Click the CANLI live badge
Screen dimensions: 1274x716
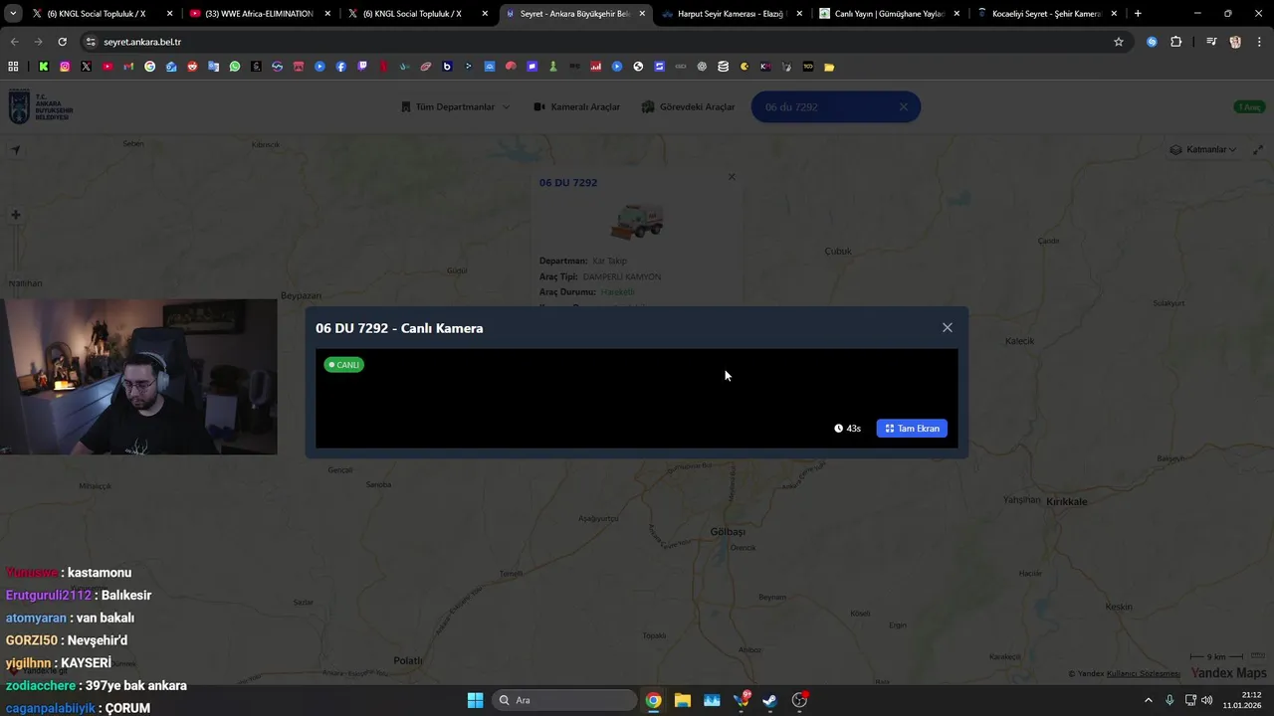(x=344, y=365)
